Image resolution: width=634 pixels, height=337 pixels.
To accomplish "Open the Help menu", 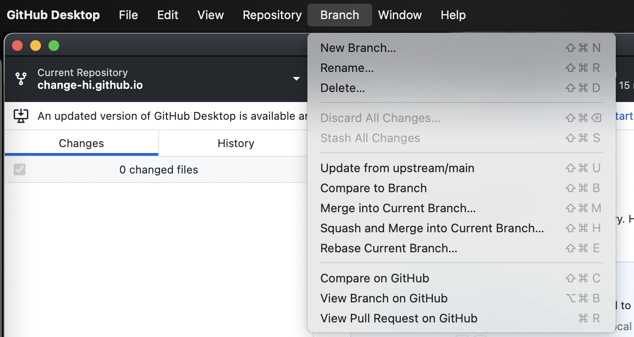I will click(x=453, y=15).
